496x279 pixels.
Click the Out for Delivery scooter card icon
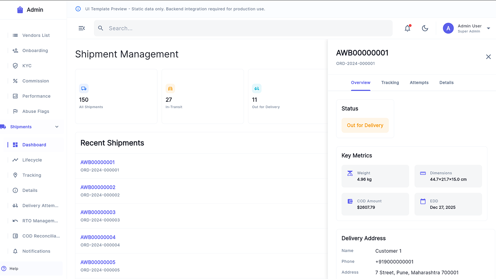[x=257, y=88]
